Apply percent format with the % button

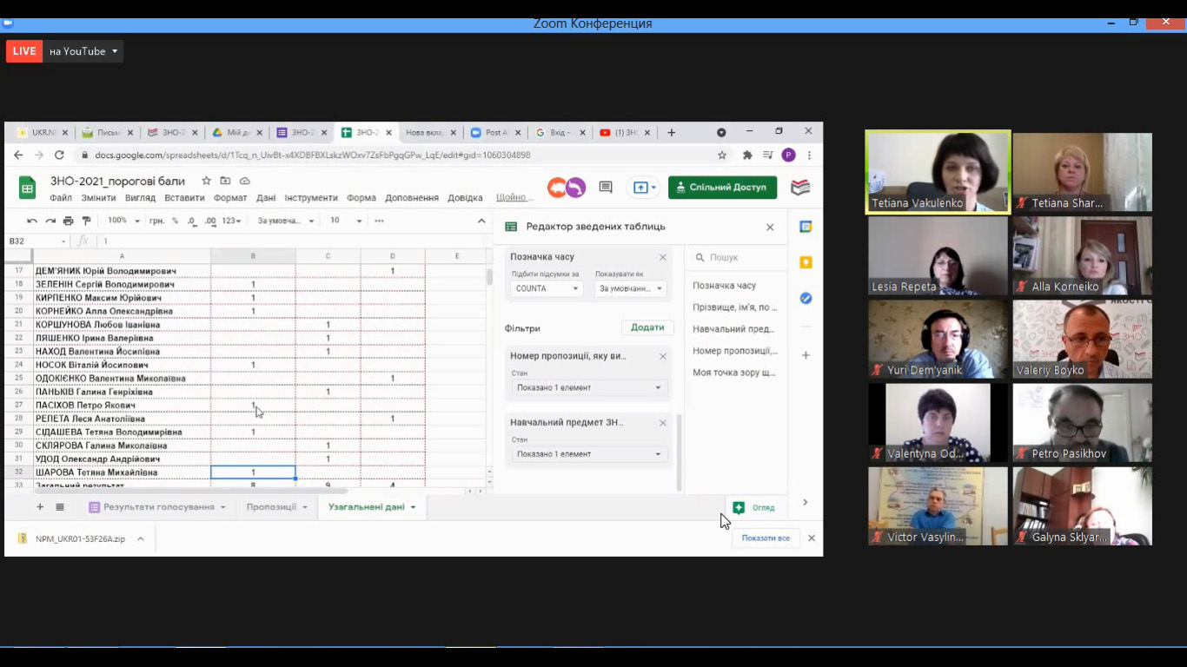(175, 221)
